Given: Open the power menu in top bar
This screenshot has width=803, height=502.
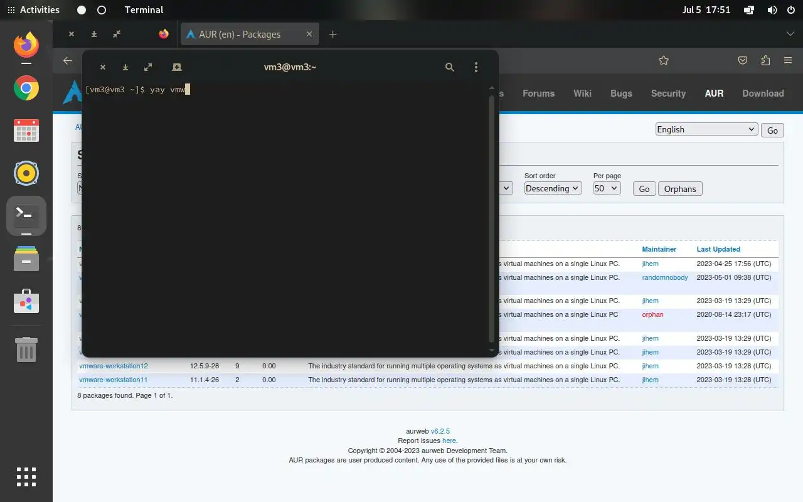Looking at the screenshot, I should tap(790, 10).
